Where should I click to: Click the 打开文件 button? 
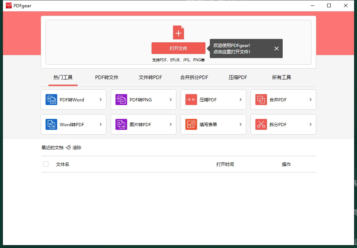pos(178,48)
